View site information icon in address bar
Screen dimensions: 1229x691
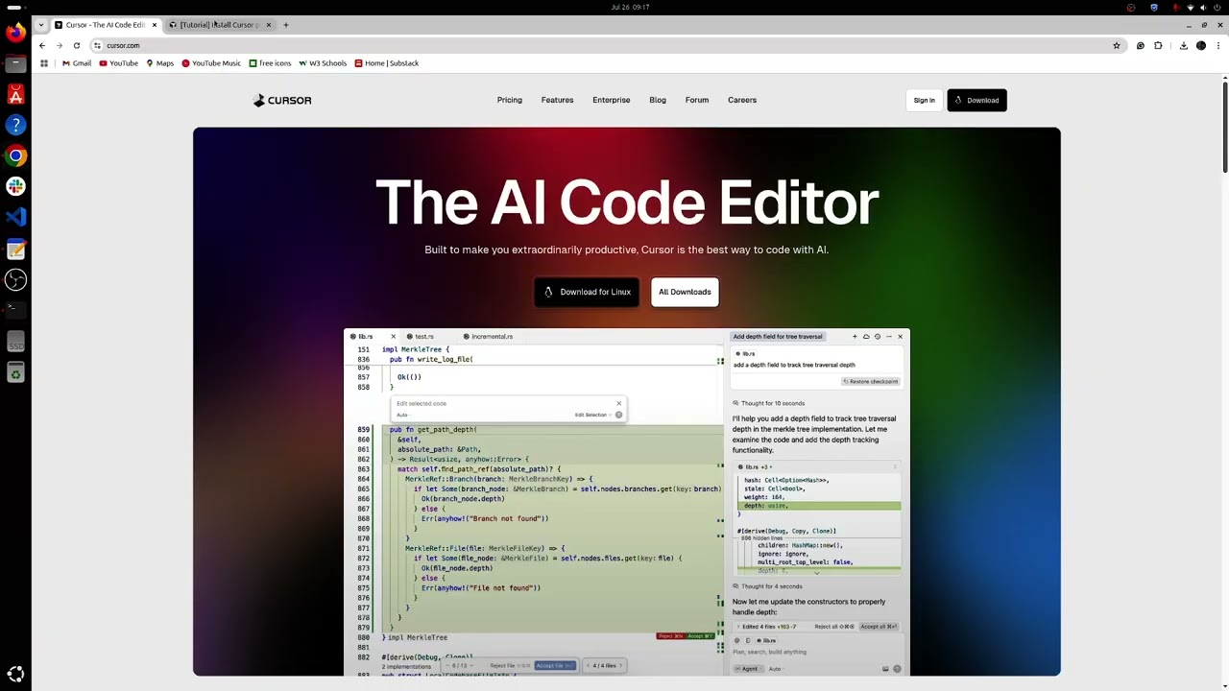97,45
